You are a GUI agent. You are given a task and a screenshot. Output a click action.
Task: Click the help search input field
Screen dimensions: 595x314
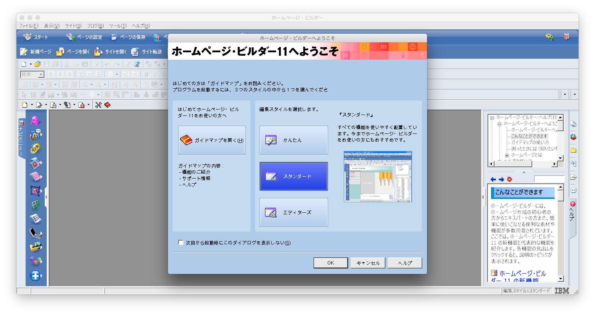point(549,179)
